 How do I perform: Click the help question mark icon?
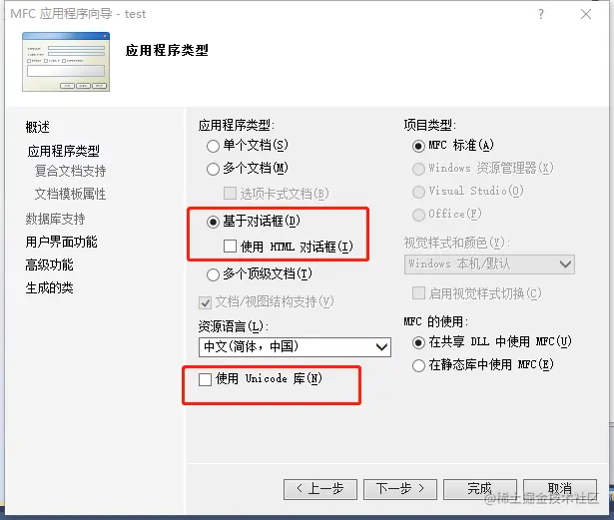click(541, 14)
